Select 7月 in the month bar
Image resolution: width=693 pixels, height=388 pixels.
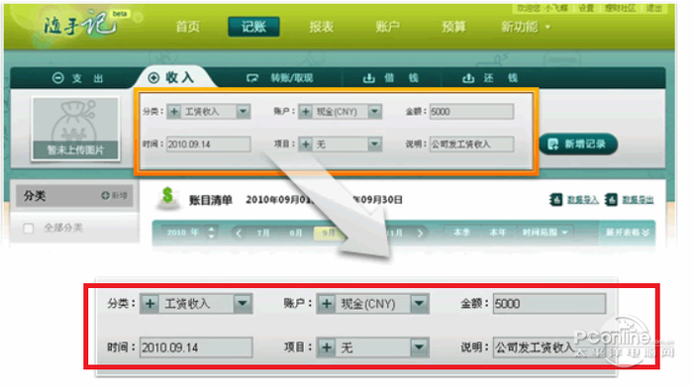click(263, 233)
